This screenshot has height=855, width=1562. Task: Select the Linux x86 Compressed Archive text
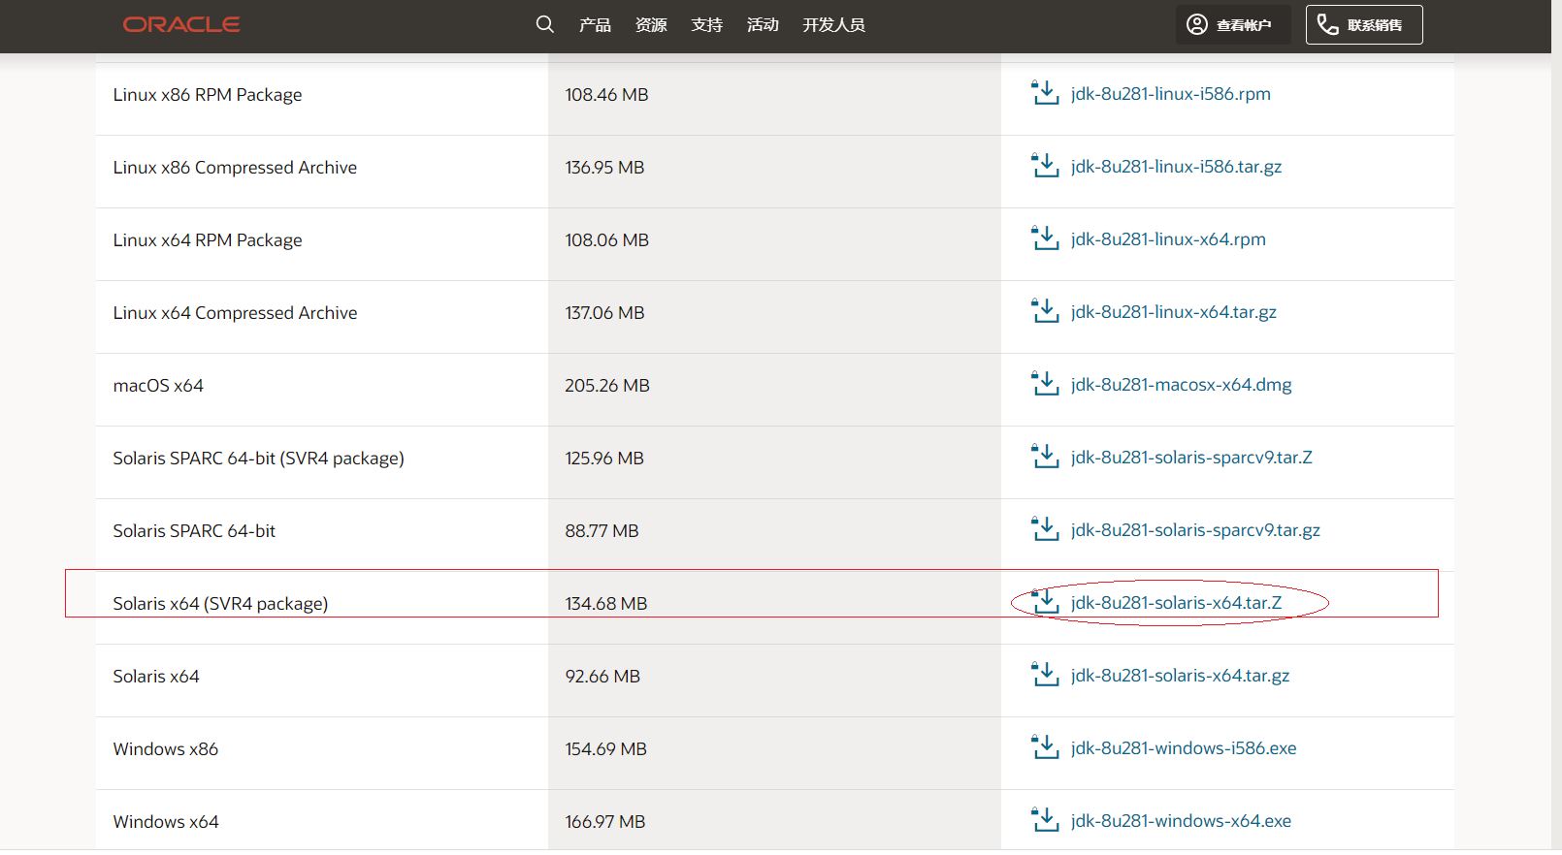(235, 168)
